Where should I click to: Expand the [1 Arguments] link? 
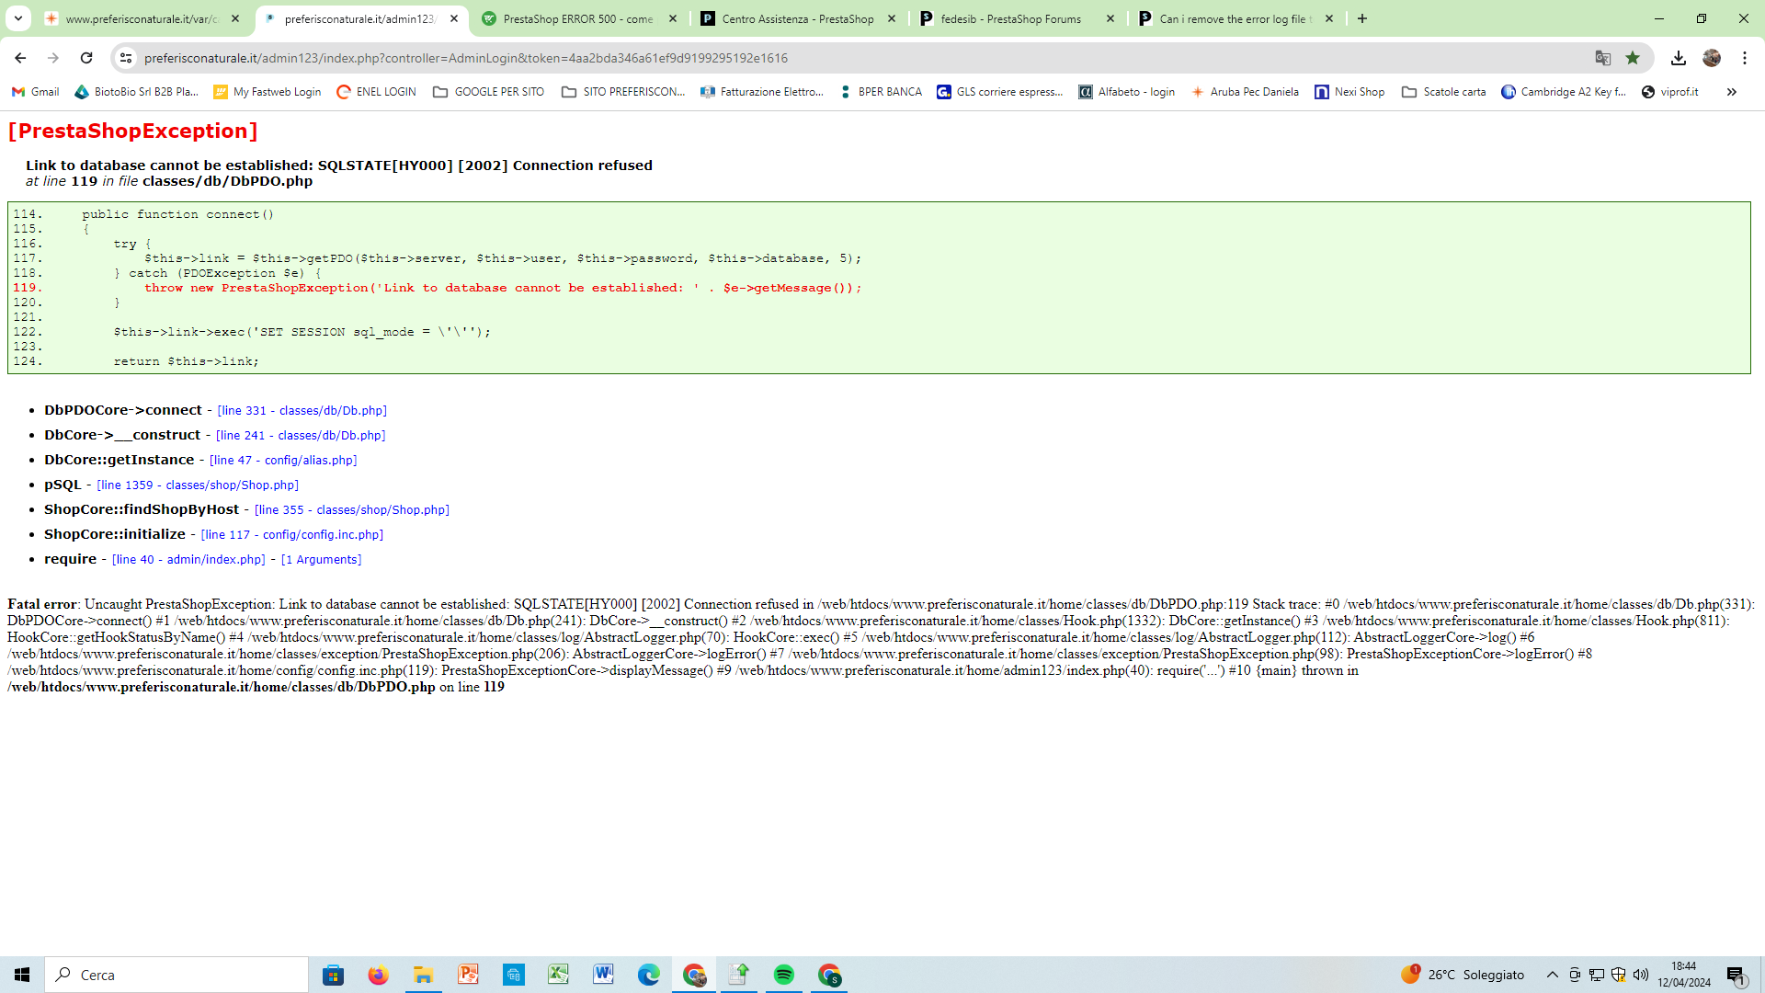click(x=321, y=560)
